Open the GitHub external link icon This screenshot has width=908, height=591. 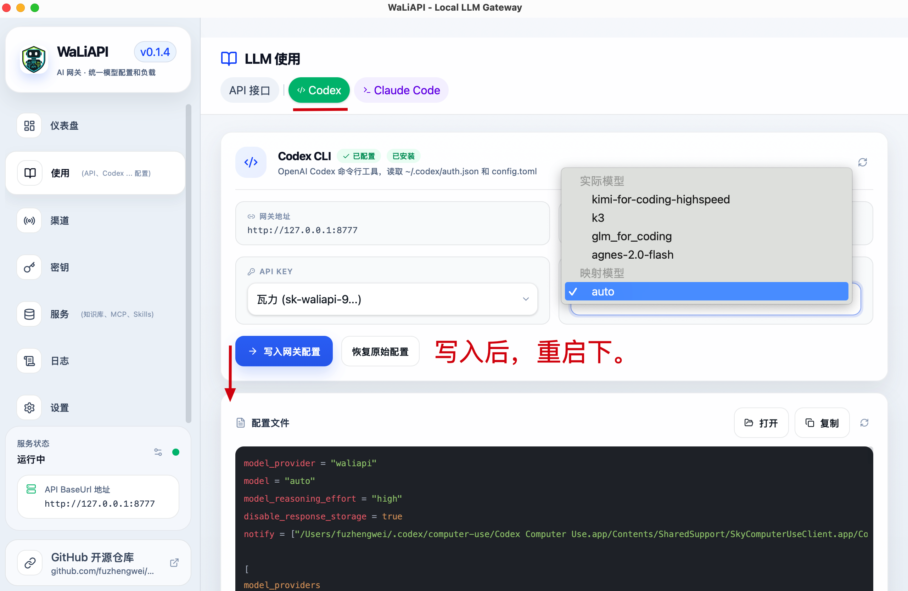click(174, 563)
